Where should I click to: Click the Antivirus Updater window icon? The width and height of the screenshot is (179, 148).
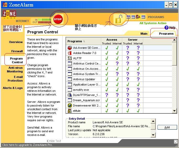(70, 79)
